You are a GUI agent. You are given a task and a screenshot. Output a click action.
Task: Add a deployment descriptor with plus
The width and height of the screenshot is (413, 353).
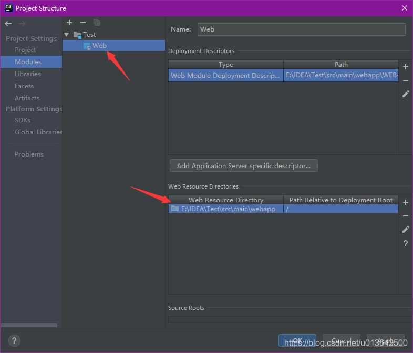click(406, 67)
